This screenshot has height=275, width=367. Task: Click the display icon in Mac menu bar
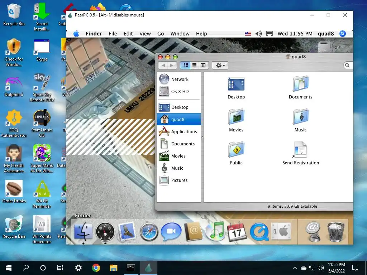(x=270, y=34)
